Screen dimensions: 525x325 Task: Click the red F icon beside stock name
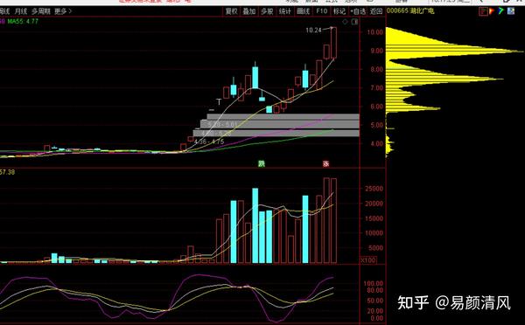(x=483, y=11)
